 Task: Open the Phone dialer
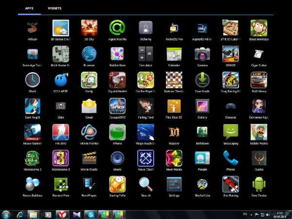pyautogui.click(x=231, y=158)
